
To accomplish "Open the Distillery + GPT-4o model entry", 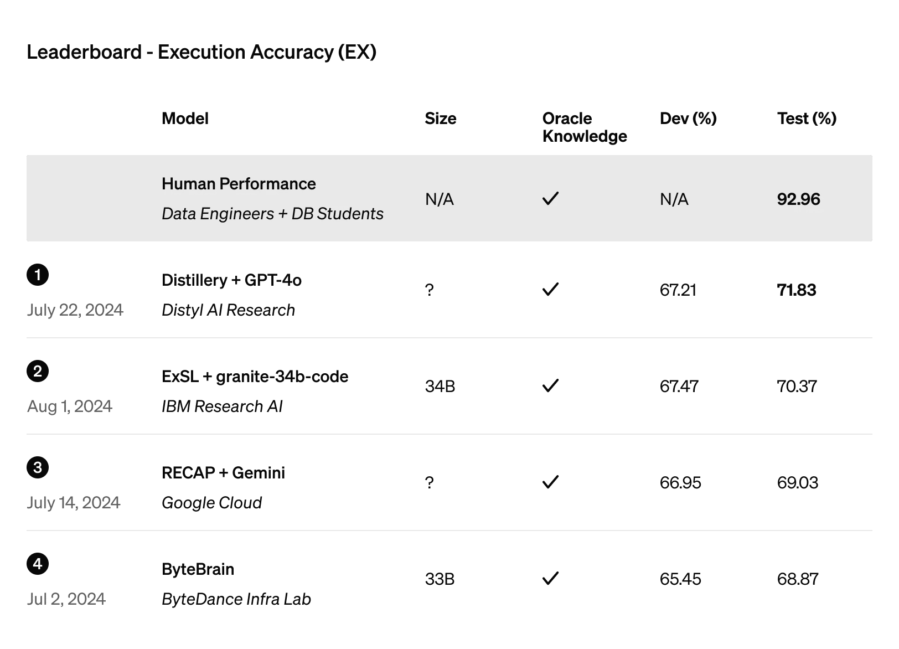I will tap(232, 281).
